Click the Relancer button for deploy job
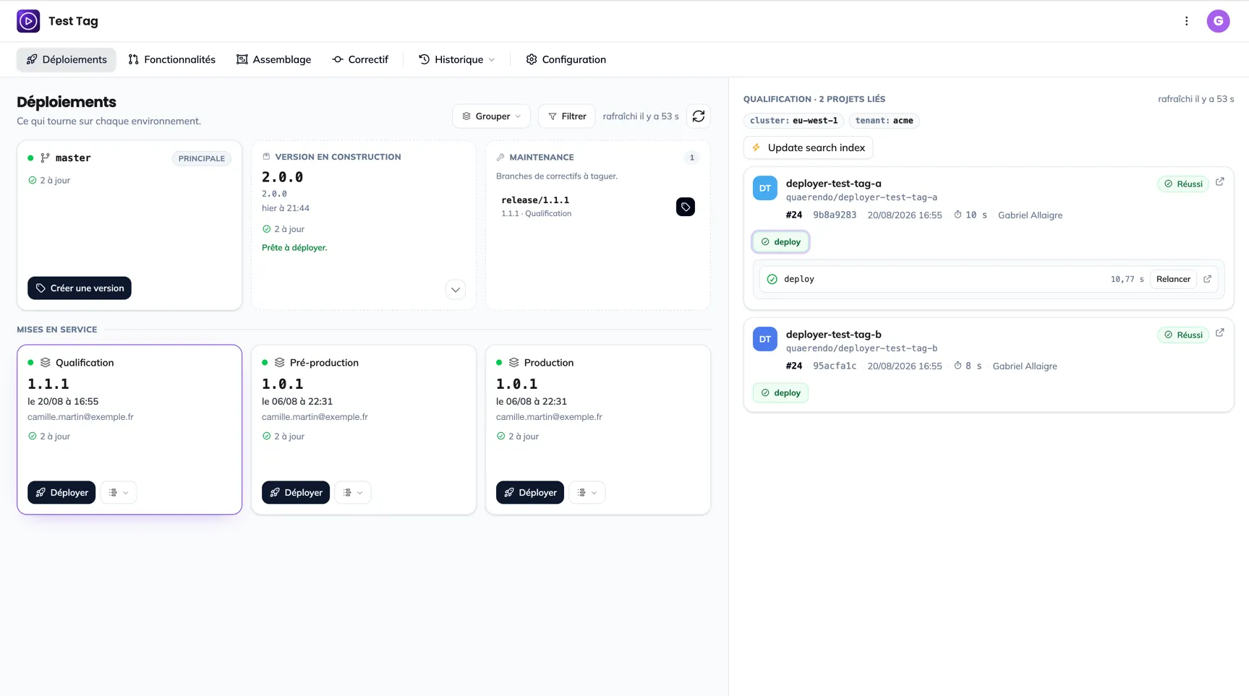This screenshot has height=696, width=1249. (x=1173, y=279)
